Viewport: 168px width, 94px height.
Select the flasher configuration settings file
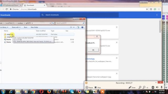pos(39,42)
